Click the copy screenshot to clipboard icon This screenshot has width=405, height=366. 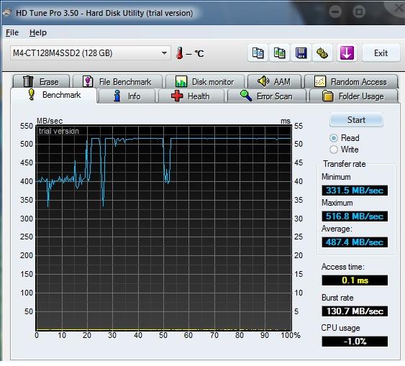pos(279,53)
